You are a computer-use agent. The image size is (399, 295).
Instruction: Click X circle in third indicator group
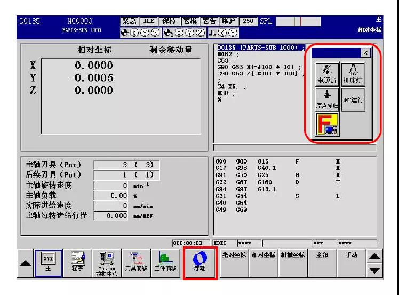coord(222,33)
